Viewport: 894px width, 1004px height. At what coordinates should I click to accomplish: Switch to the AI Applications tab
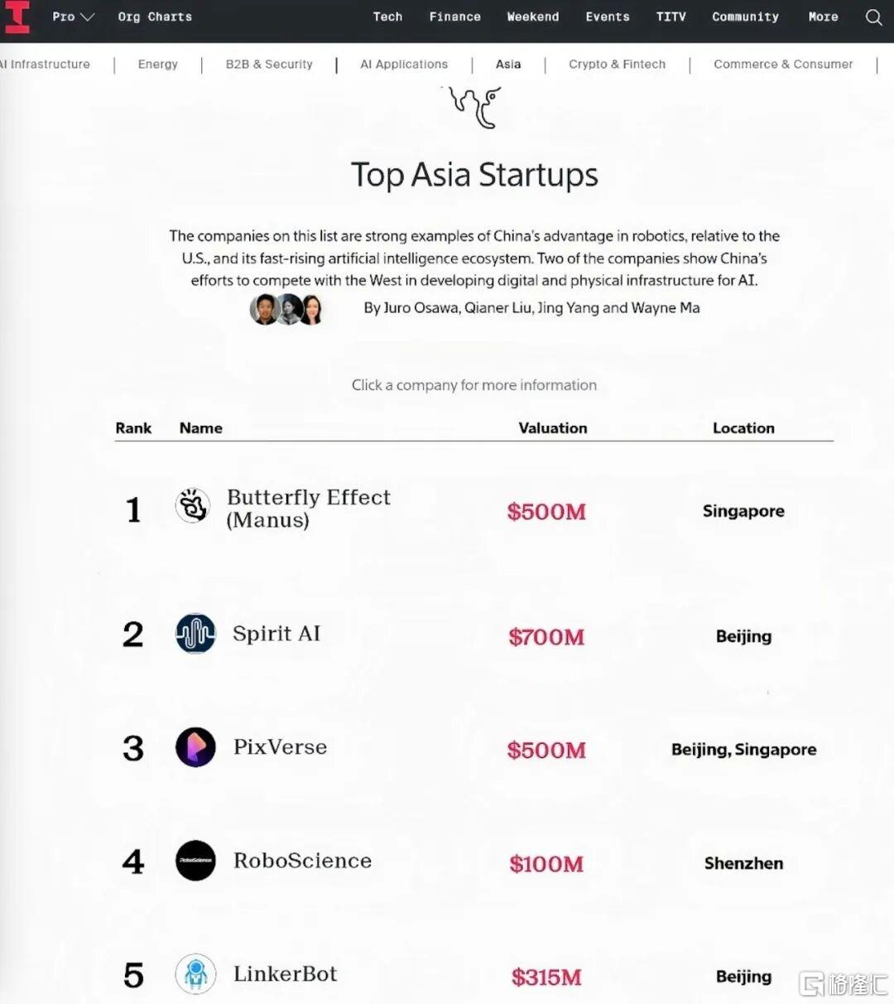click(x=404, y=64)
